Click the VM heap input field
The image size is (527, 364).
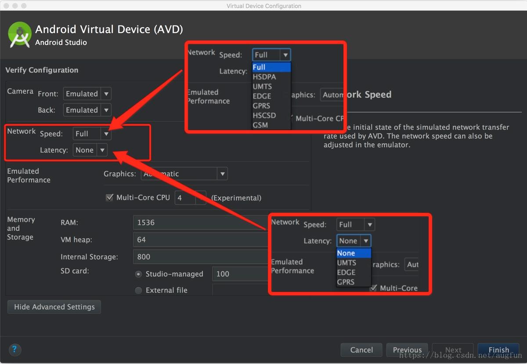pos(200,240)
